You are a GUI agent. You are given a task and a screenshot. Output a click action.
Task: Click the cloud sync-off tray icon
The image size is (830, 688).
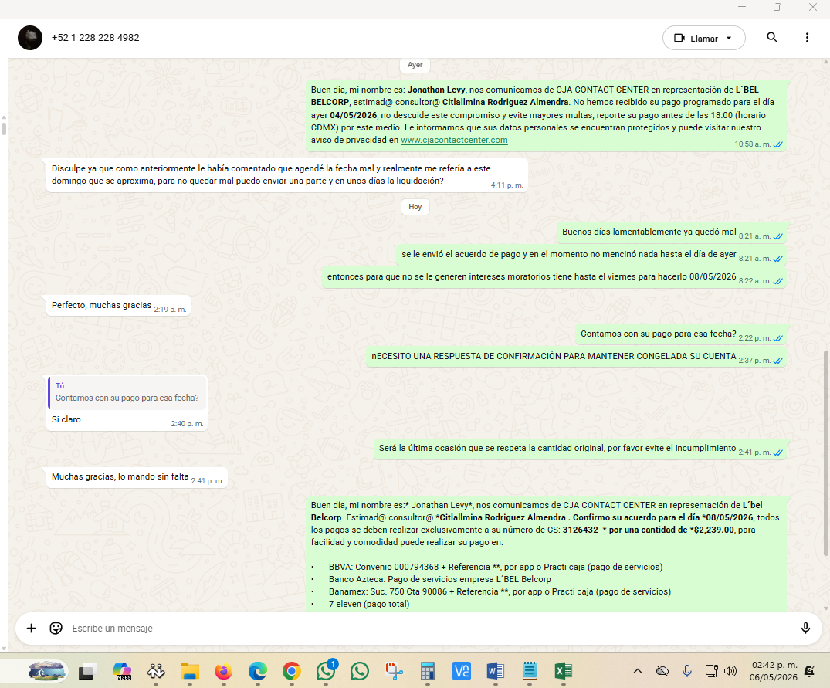[662, 671]
